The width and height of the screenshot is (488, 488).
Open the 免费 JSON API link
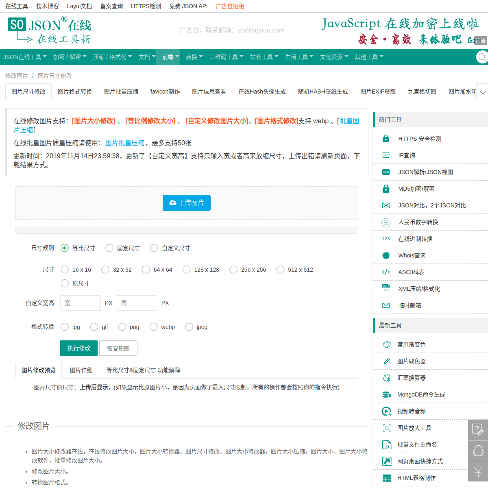(188, 6)
